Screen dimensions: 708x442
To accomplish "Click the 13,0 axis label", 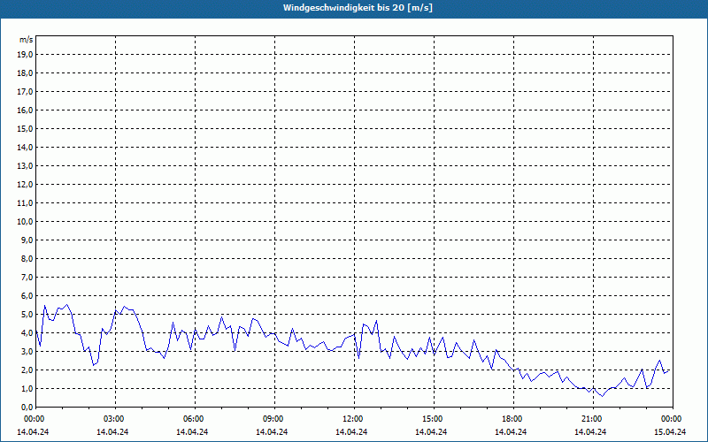I will (25, 165).
